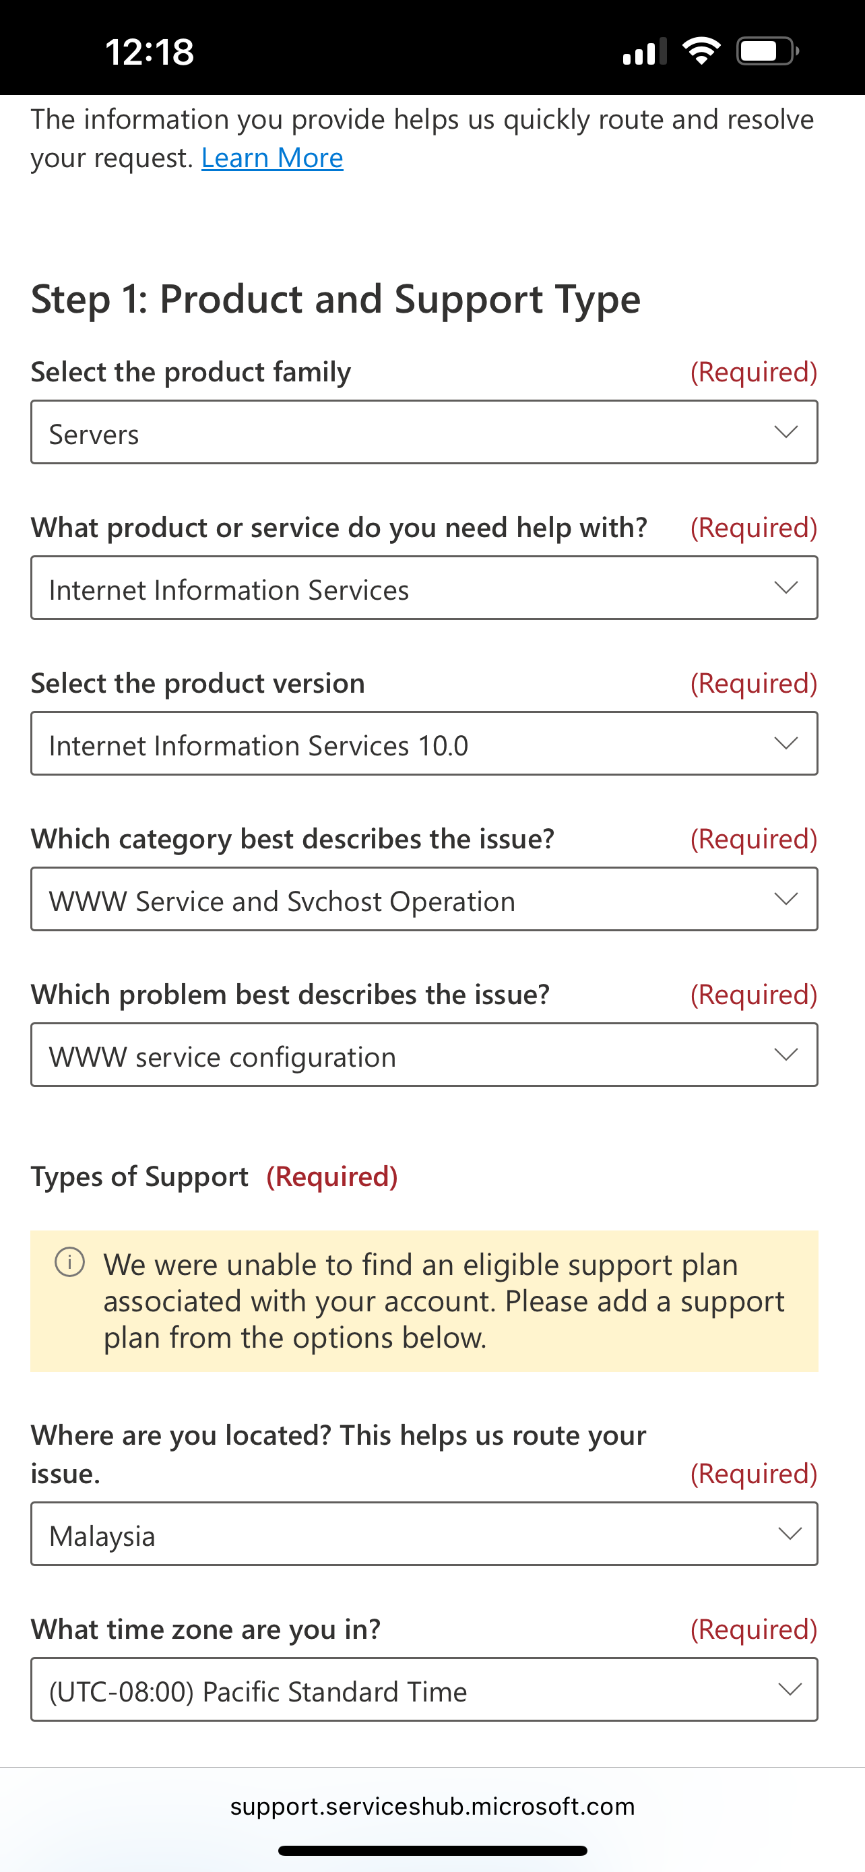The image size is (865, 1872).
Task: Click chevron beside WWW Service and Svchost Operation
Action: (786, 899)
